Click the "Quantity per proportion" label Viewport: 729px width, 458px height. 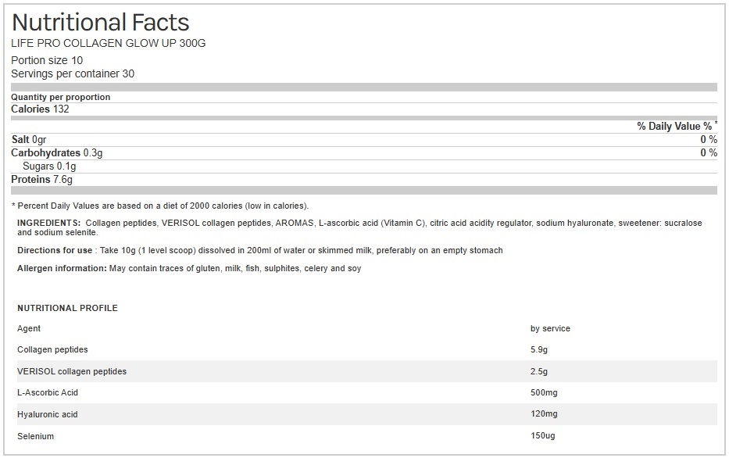tap(61, 97)
